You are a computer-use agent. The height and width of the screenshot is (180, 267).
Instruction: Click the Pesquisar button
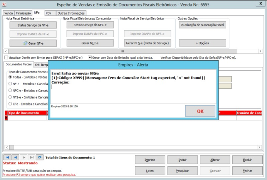[183, 171]
